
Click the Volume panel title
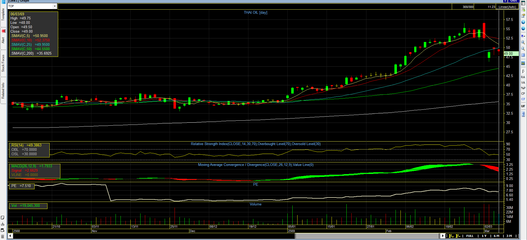coord(256,204)
